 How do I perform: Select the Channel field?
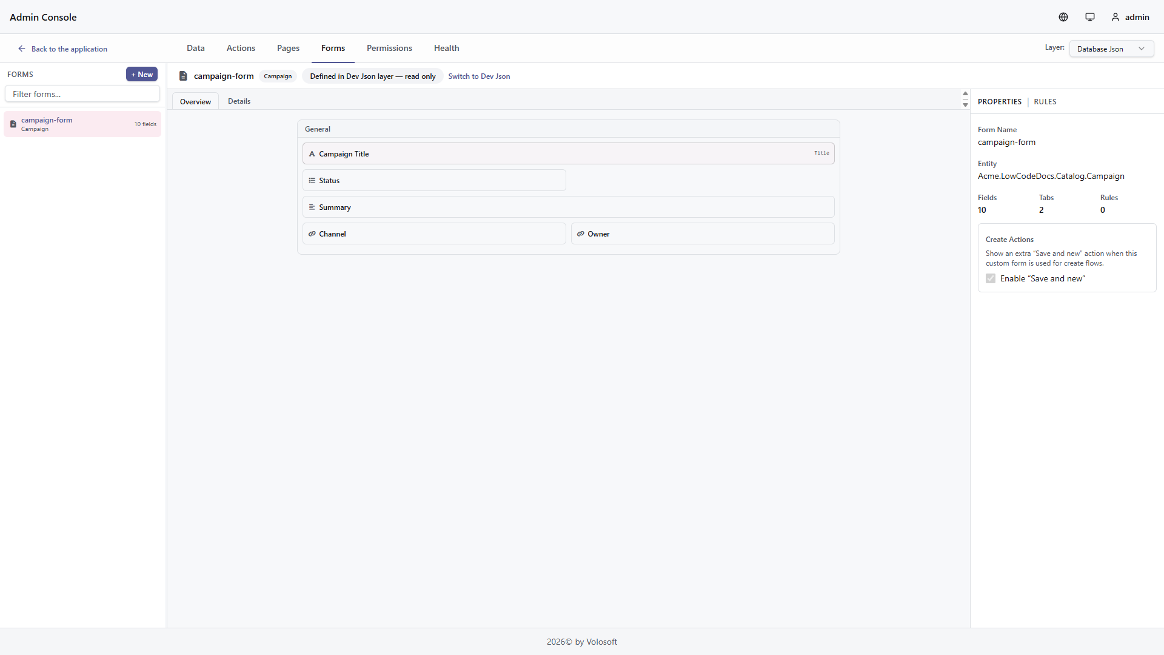pyautogui.click(x=434, y=233)
